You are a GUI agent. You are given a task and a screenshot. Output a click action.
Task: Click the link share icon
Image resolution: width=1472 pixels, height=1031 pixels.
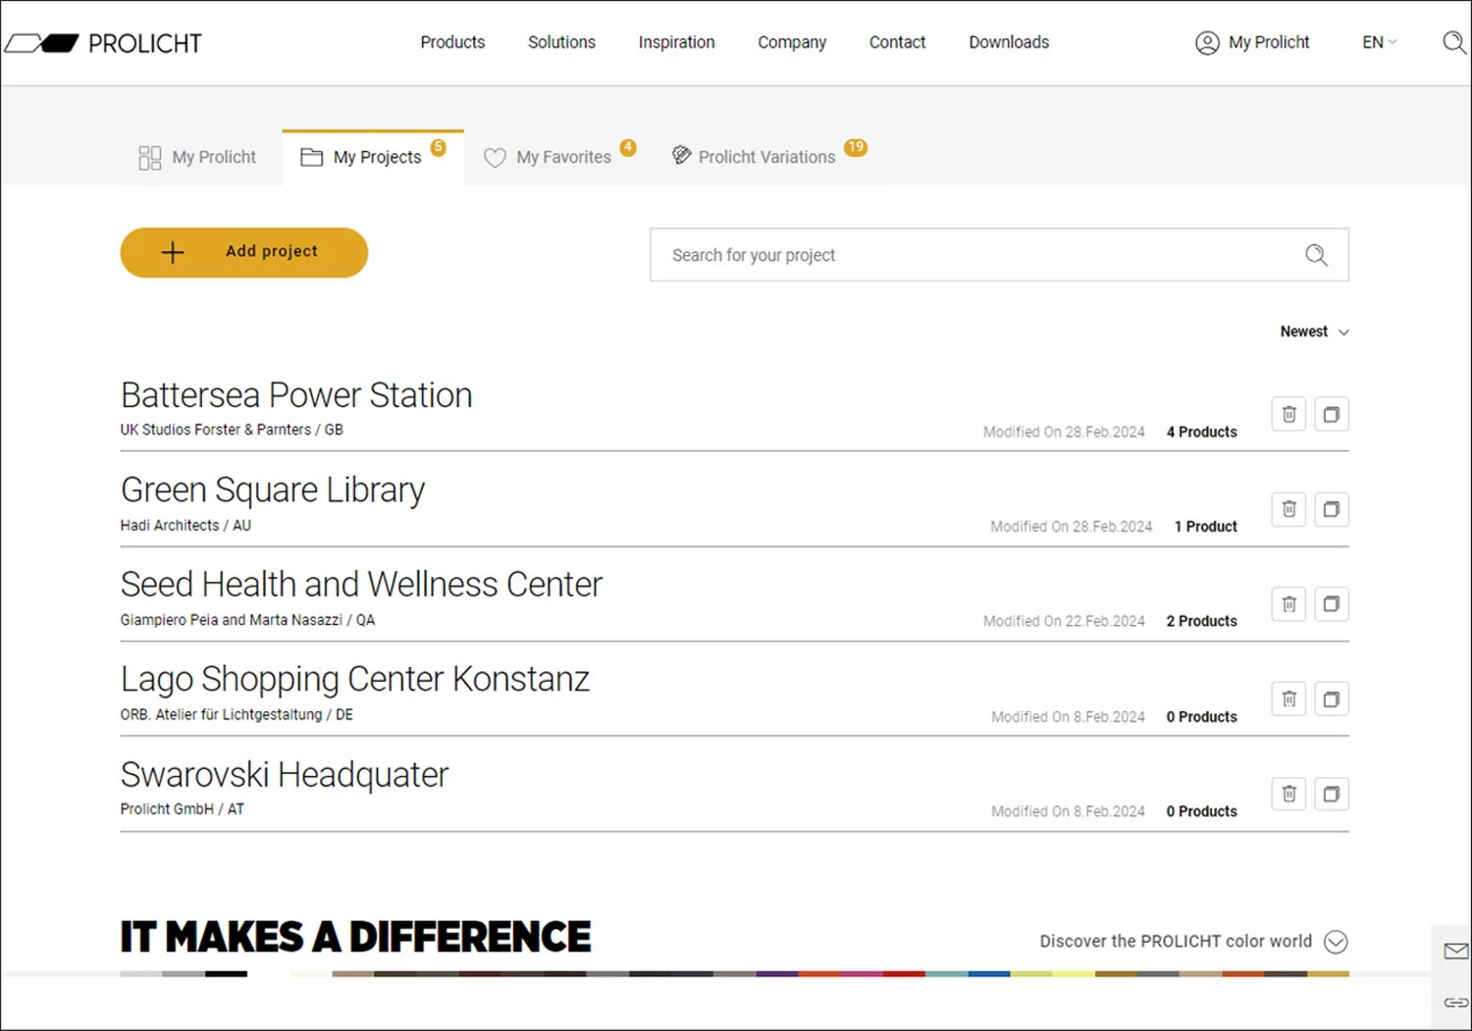coord(1455,1002)
